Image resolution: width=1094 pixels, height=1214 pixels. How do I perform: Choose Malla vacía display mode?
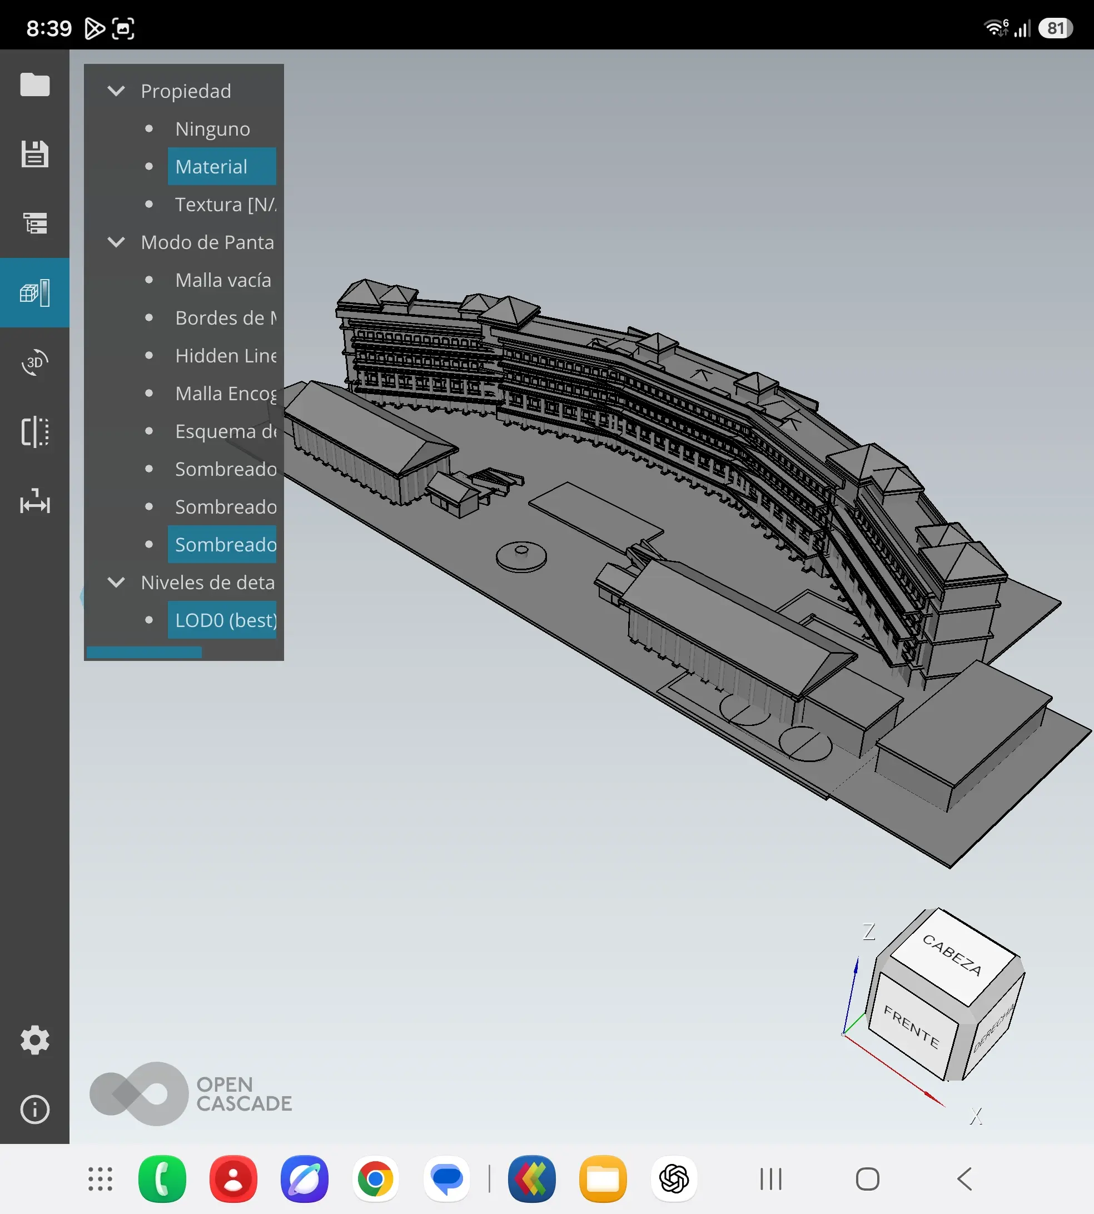tap(222, 280)
